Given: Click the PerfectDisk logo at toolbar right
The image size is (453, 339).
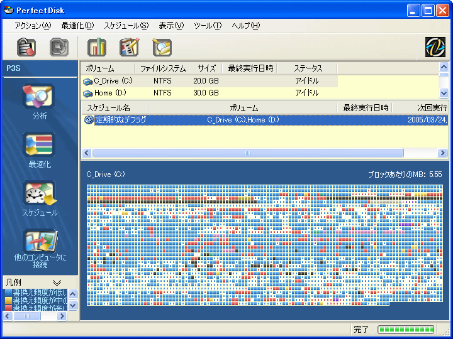Looking at the screenshot, I should [435, 47].
